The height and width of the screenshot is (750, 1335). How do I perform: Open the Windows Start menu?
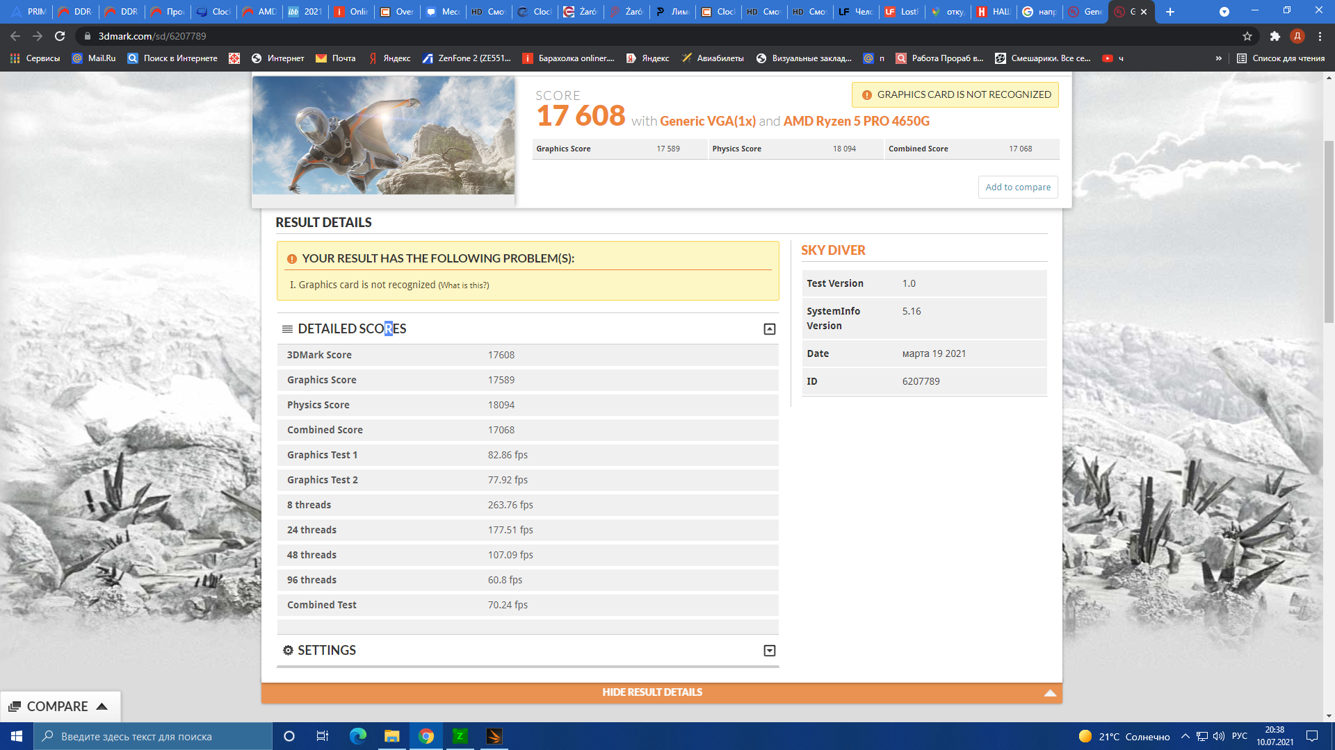click(x=17, y=736)
